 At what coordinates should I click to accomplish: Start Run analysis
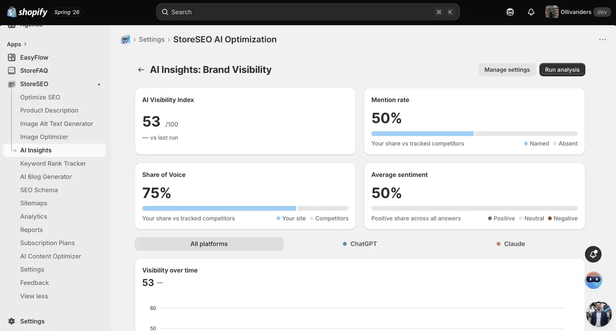click(x=562, y=70)
